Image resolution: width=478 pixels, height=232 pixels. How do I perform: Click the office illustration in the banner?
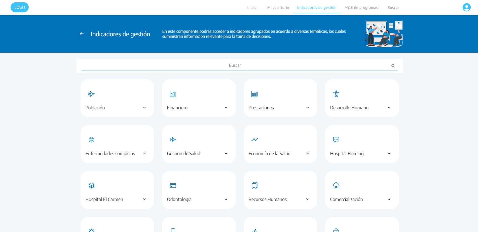point(384,34)
